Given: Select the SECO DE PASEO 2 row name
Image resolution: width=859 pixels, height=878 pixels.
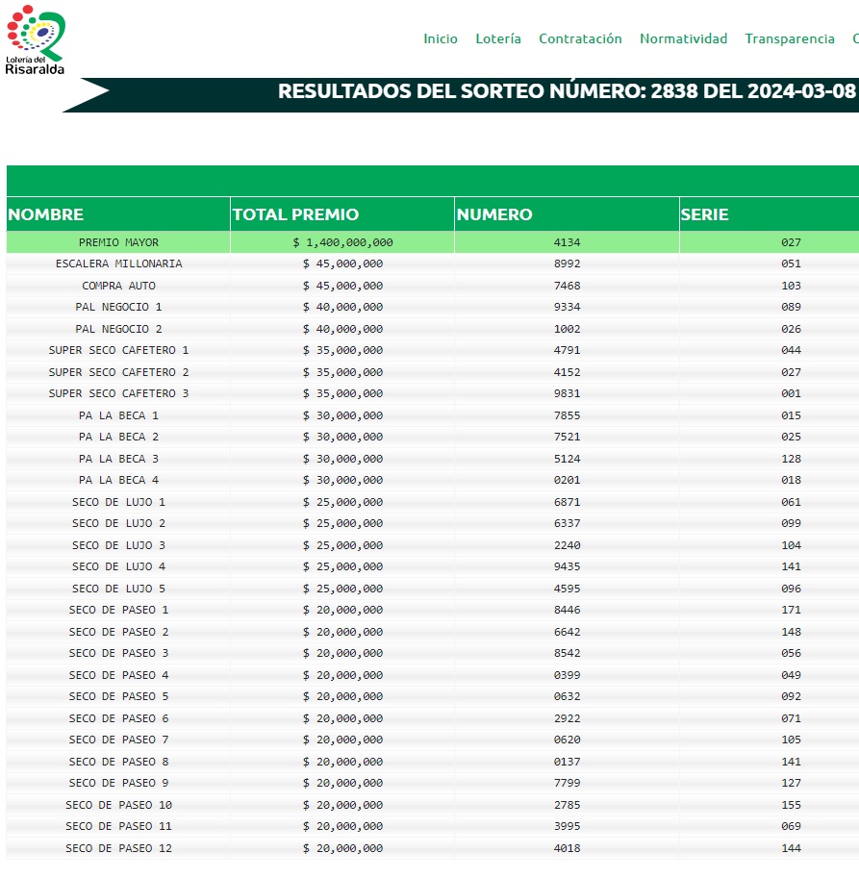Looking at the screenshot, I should click(118, 632).
